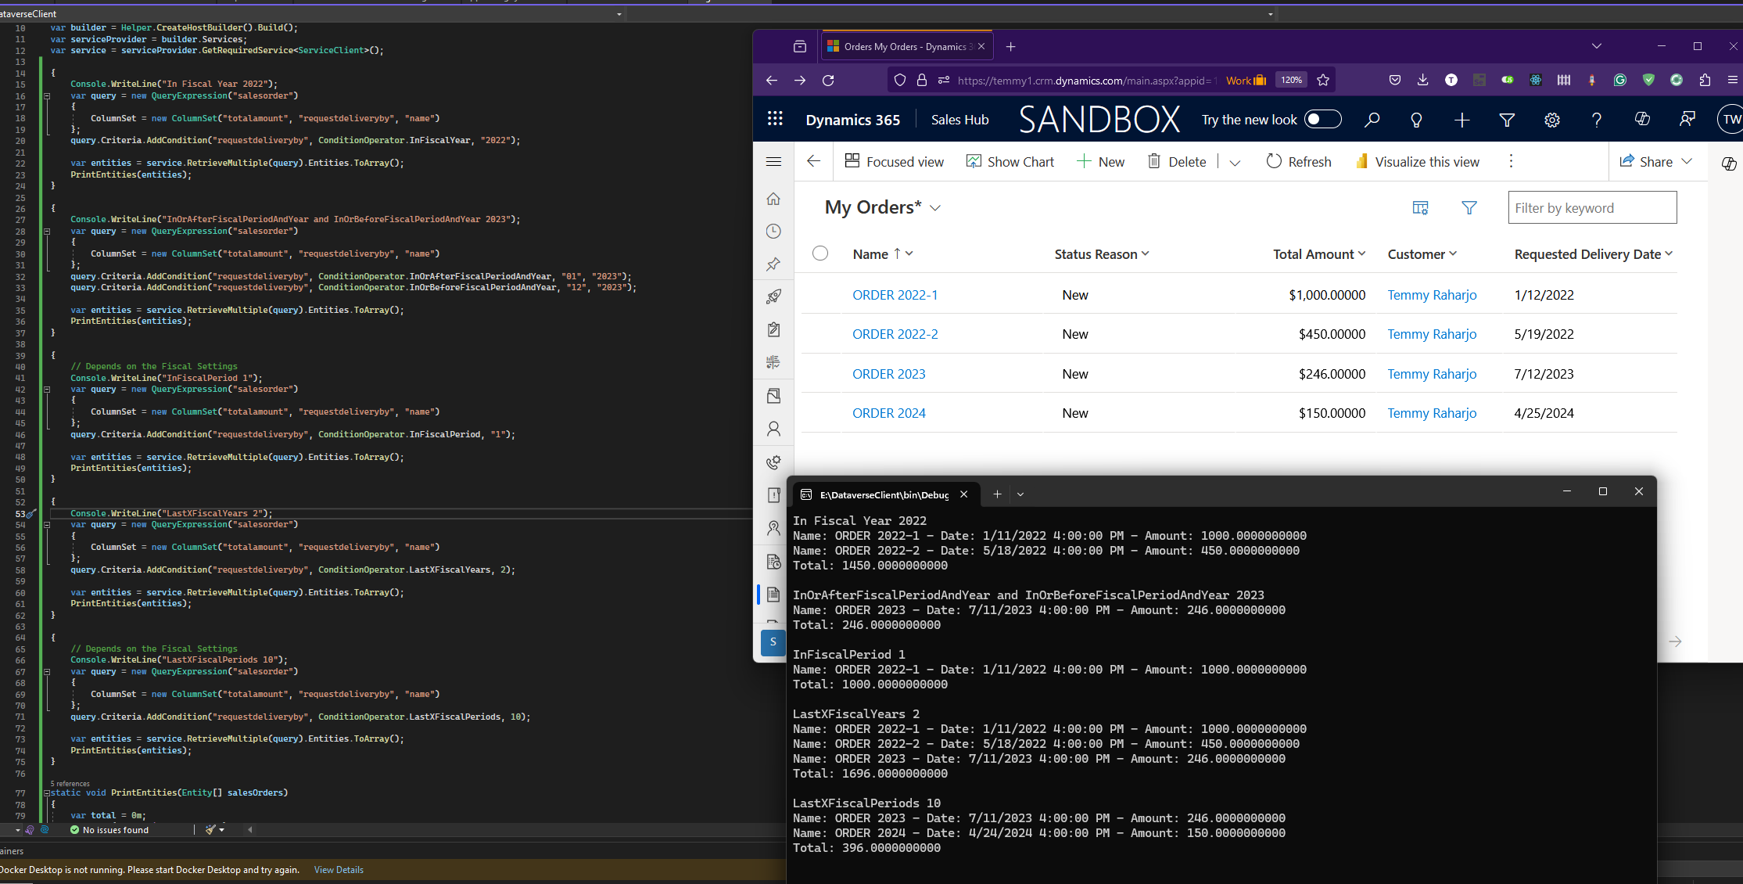Viewport: 1743px width, 884px height.
Task: Select the Orders My Orders Firefox tab
Action: [x=907, y=47]
